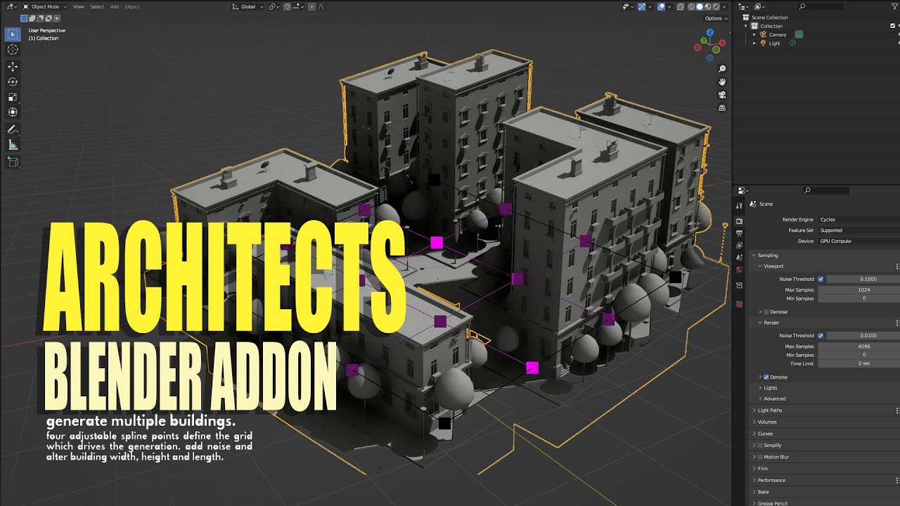Toggle X-ray view icon
The width and height of the screenshot is (900, 506).
(681, 7)
